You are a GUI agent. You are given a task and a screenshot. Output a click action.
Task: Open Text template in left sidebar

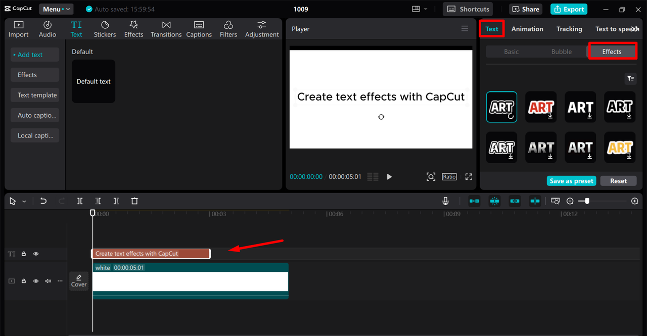point(35,95)
